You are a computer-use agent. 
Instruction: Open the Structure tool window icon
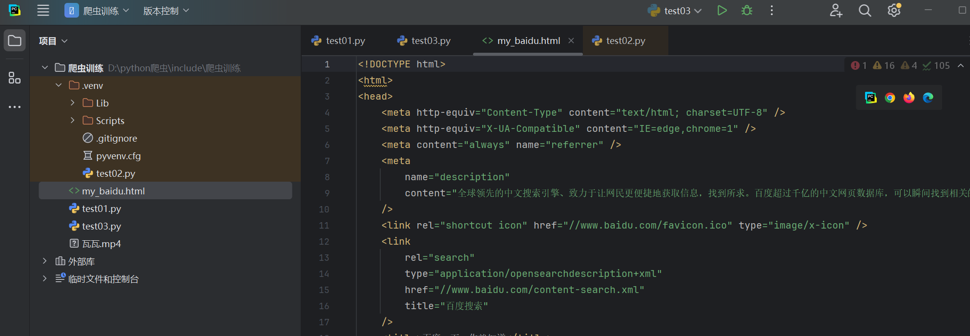click(15, 78)
